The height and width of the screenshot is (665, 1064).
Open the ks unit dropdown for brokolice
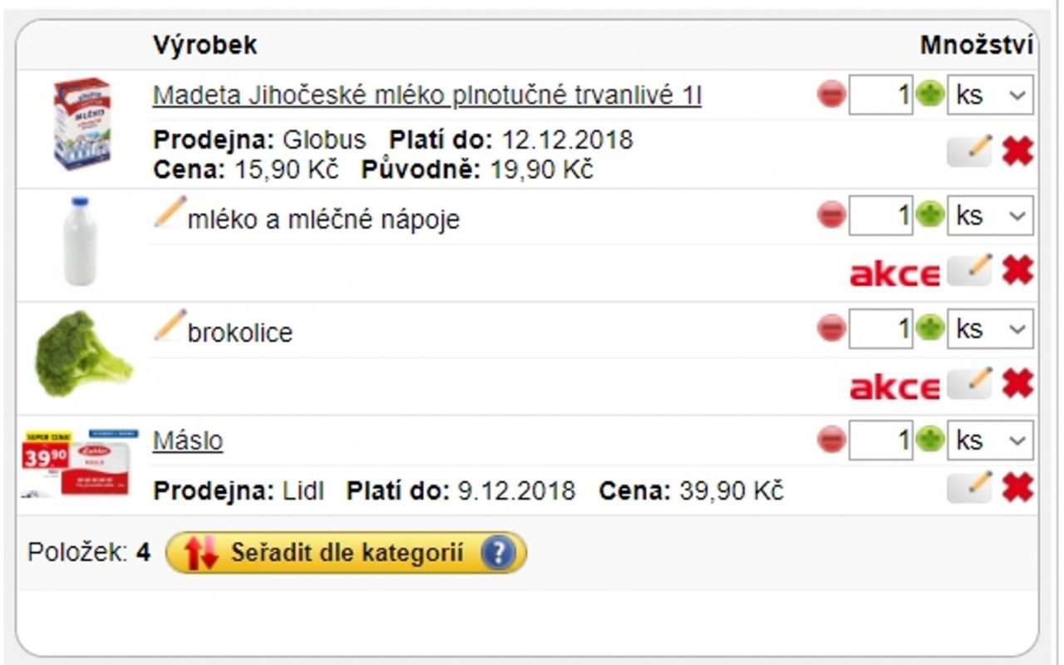pos(991,328)
